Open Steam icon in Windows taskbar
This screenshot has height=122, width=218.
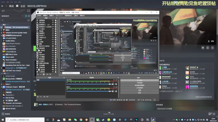(x=153, y=120)
